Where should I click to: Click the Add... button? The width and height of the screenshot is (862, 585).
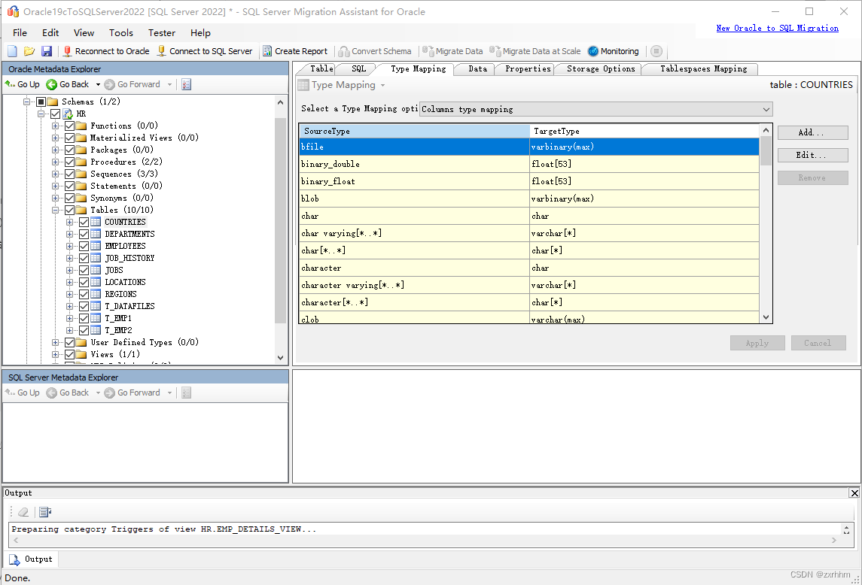[x=812, y=132]
